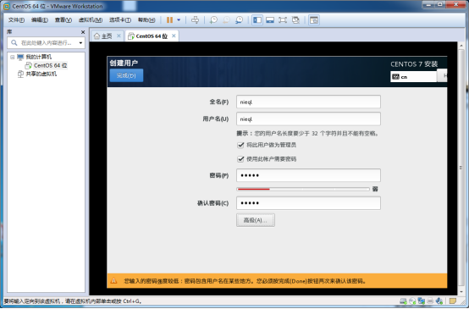
Task: Close the CentOS 64 位 tab
Action: pos(174,36)
